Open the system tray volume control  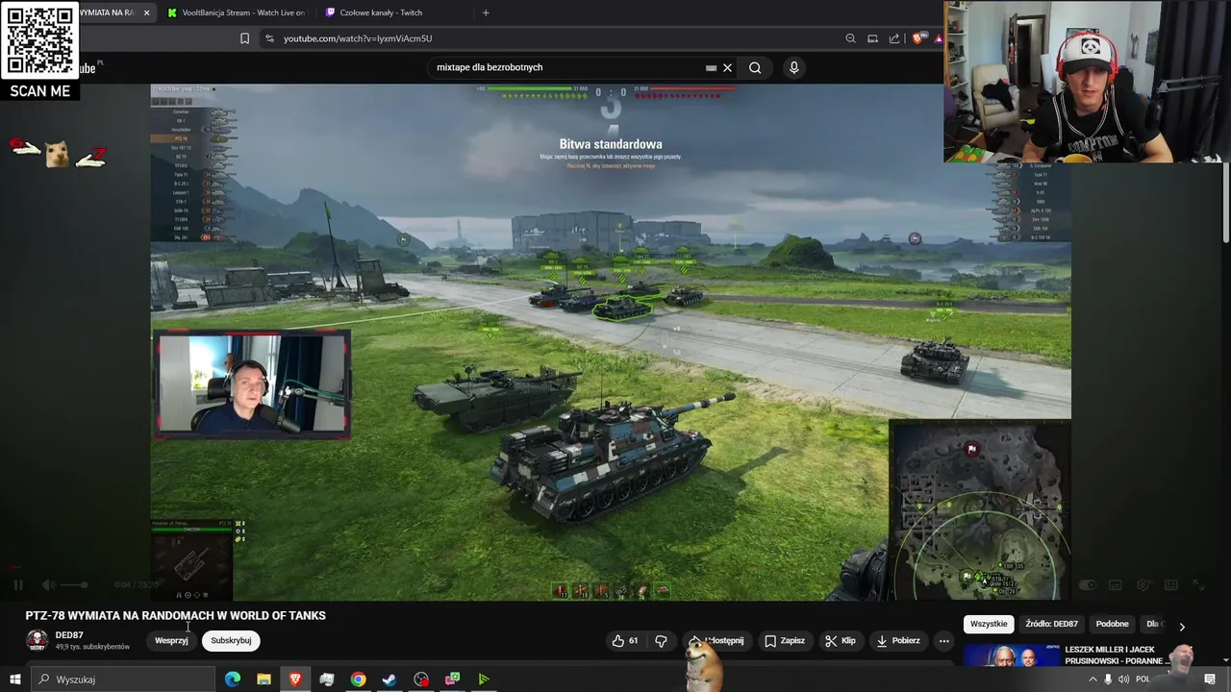[1123, 680]
